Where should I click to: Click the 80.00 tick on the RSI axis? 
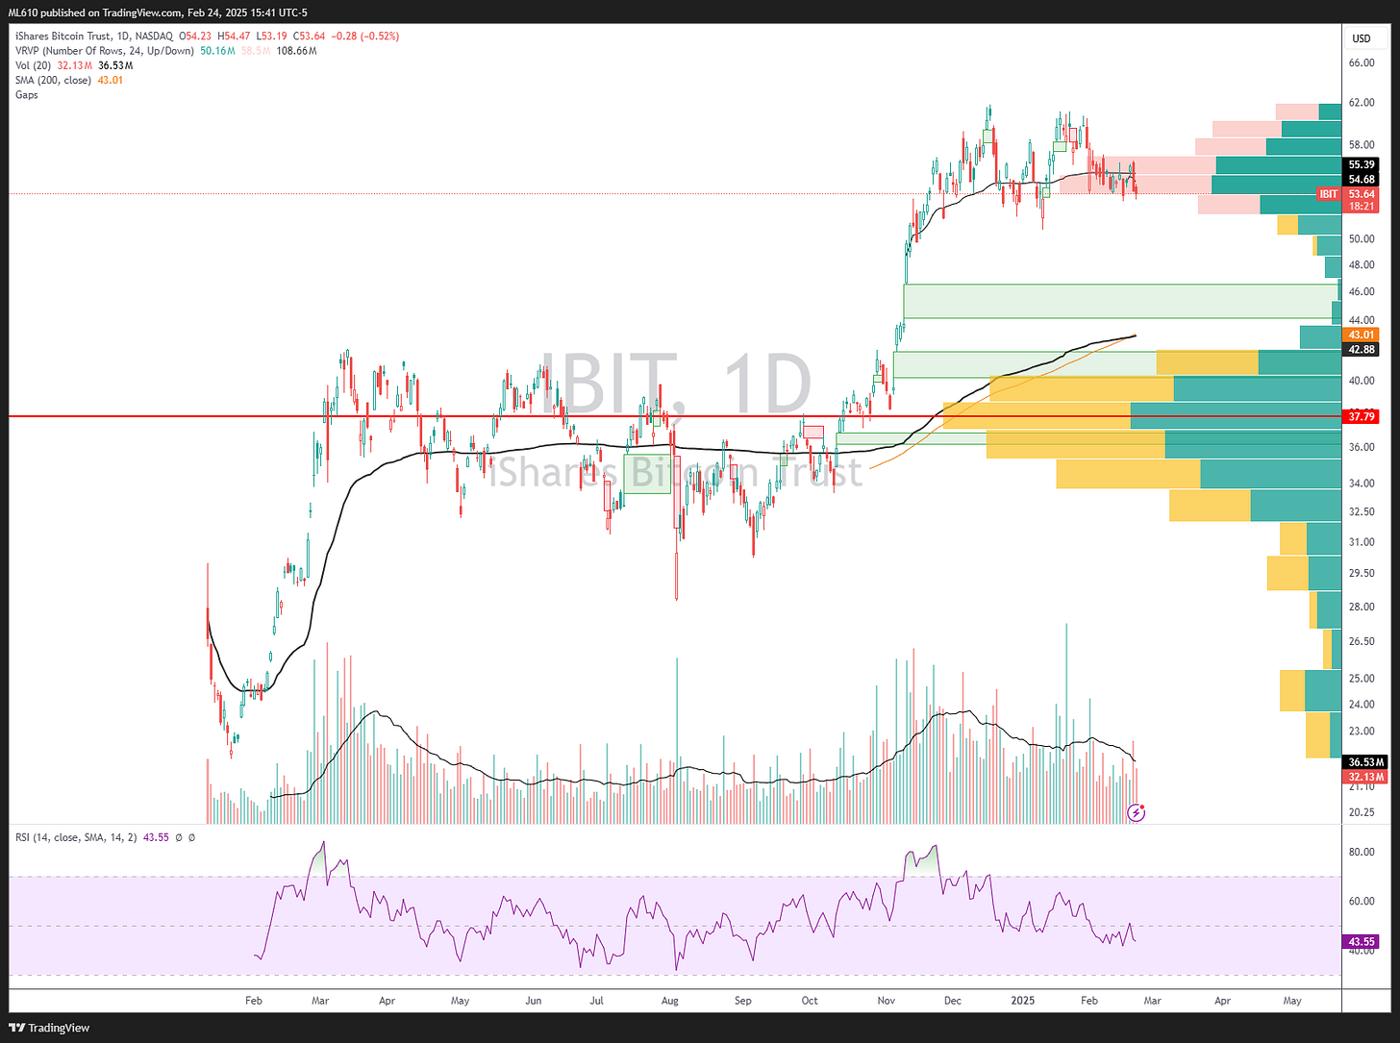click(1361, 852)
